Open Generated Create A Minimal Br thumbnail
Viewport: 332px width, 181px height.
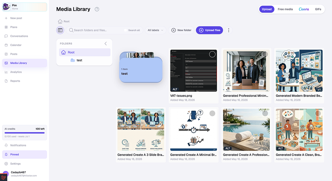coord(193,130)
